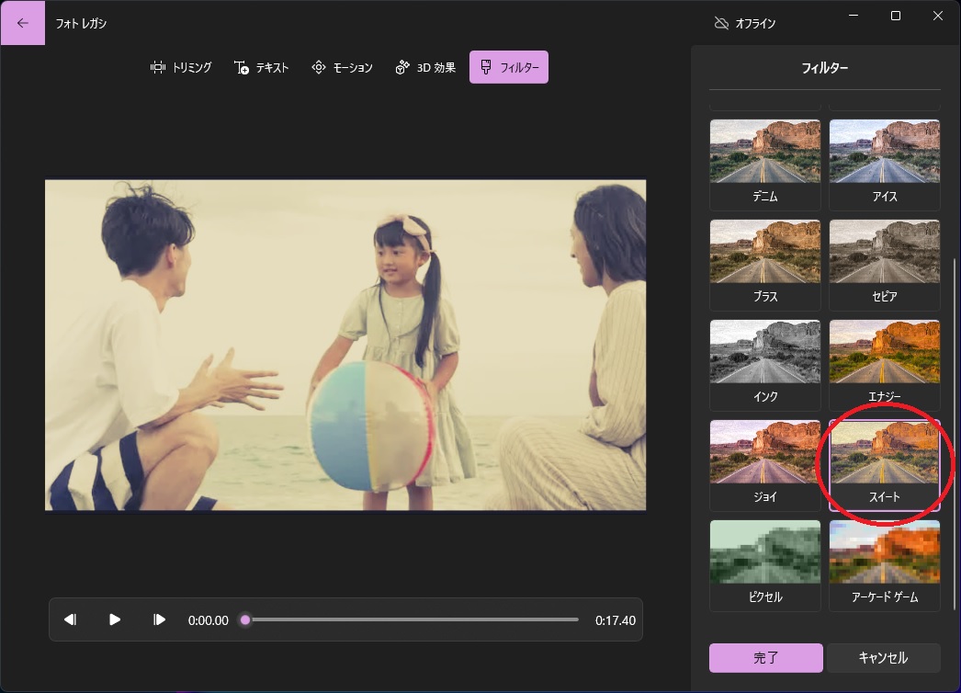This screenshot has height=693, width=961.
Task: Click the back arrow button
Action: (x=22, y=23)
